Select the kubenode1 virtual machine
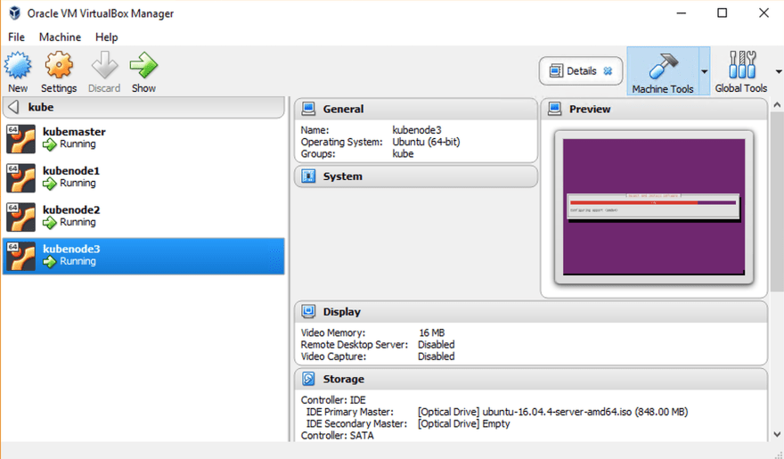This screenshot has width=784, height=459. point(143,177)
